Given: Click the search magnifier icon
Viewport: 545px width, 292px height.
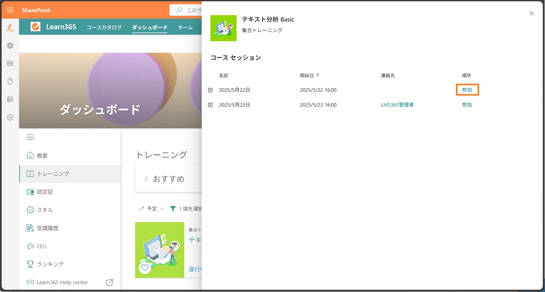Looking at the screenshot, I should [x=179, y=10].
